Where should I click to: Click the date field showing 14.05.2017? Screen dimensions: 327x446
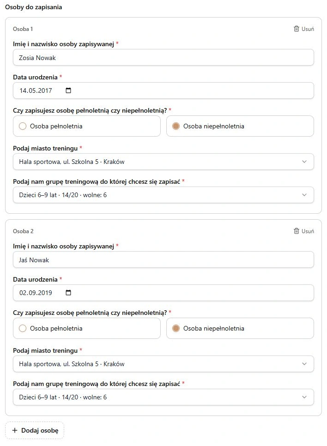point(163,90)
